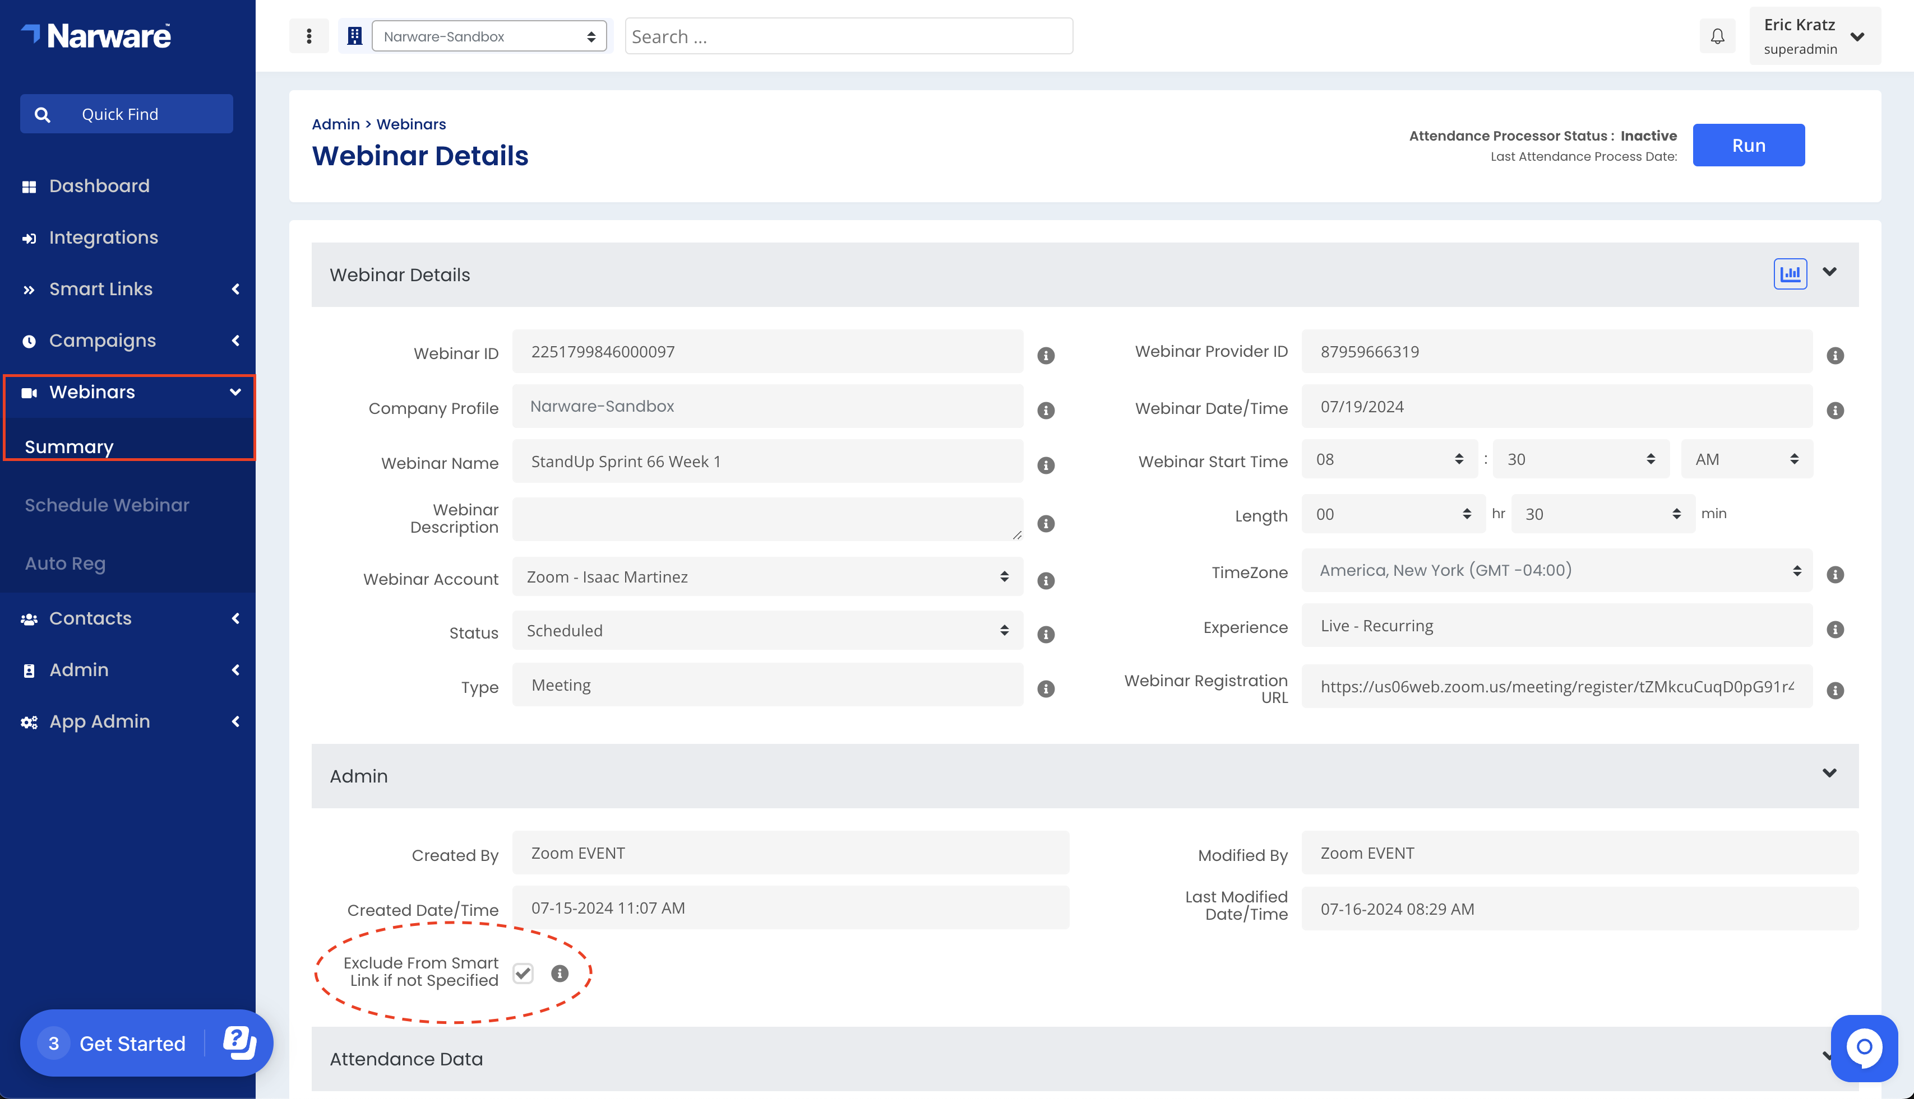Image resolution: width=1914 pixels, height=1099 pixels.
Task: Show info for Experience field
Action: point(1835,628)
